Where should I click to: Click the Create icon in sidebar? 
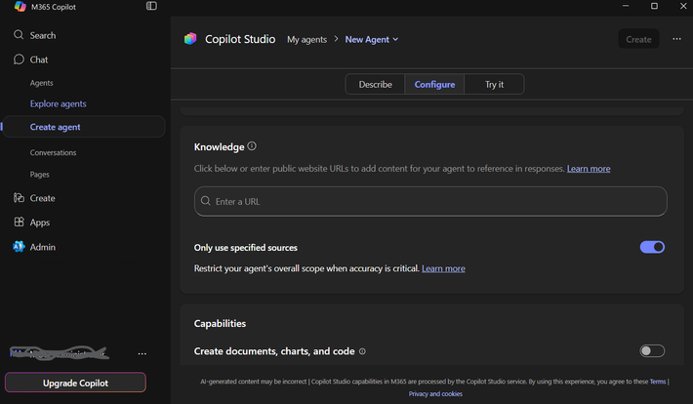[x=19, y=198]
